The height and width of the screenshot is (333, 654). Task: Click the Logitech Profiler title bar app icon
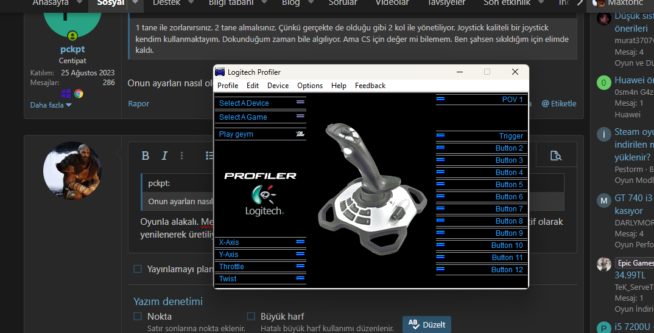[x=220, y=72]
